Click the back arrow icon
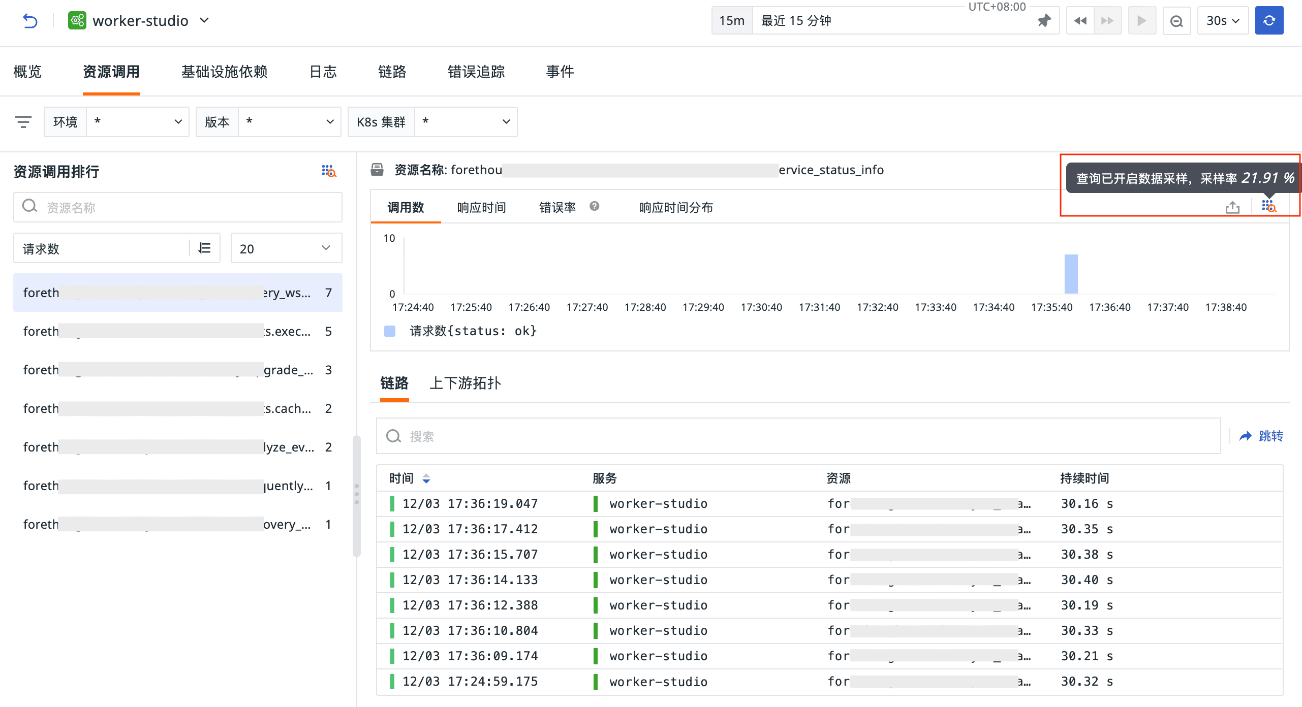This screenshot has height=707, width=1302. coord(30,21)
